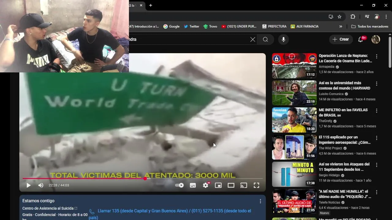Screen dimensions: 392x220
Task: Open Centro de Asistencia al Suicida link
Action: tap(50, 208)
